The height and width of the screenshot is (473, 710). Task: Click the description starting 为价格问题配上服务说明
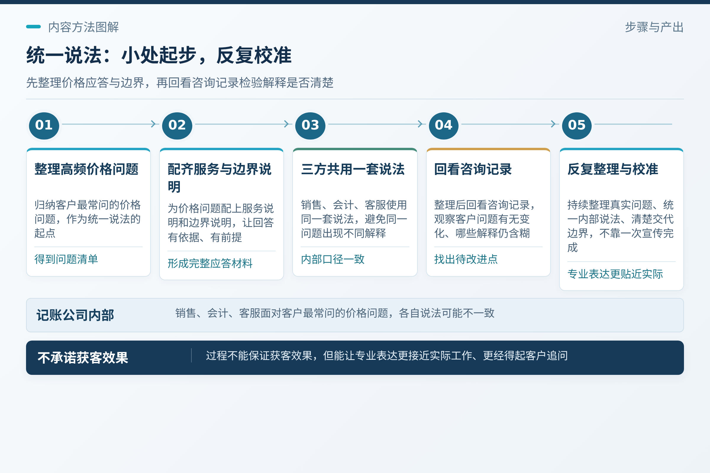click(221, 223)
